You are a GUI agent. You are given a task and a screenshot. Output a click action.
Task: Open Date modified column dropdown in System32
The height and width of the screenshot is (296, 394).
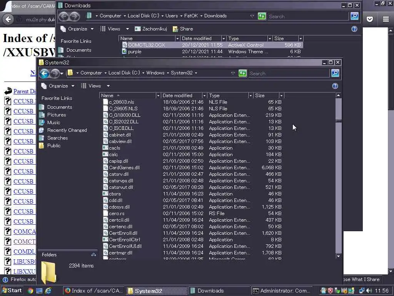point(204,96)
